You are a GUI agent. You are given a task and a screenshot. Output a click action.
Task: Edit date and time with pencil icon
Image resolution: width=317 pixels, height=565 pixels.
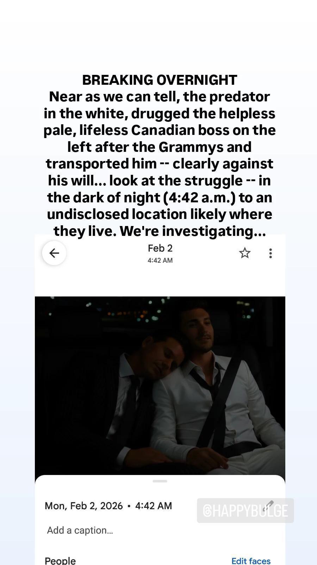(268, 505)
